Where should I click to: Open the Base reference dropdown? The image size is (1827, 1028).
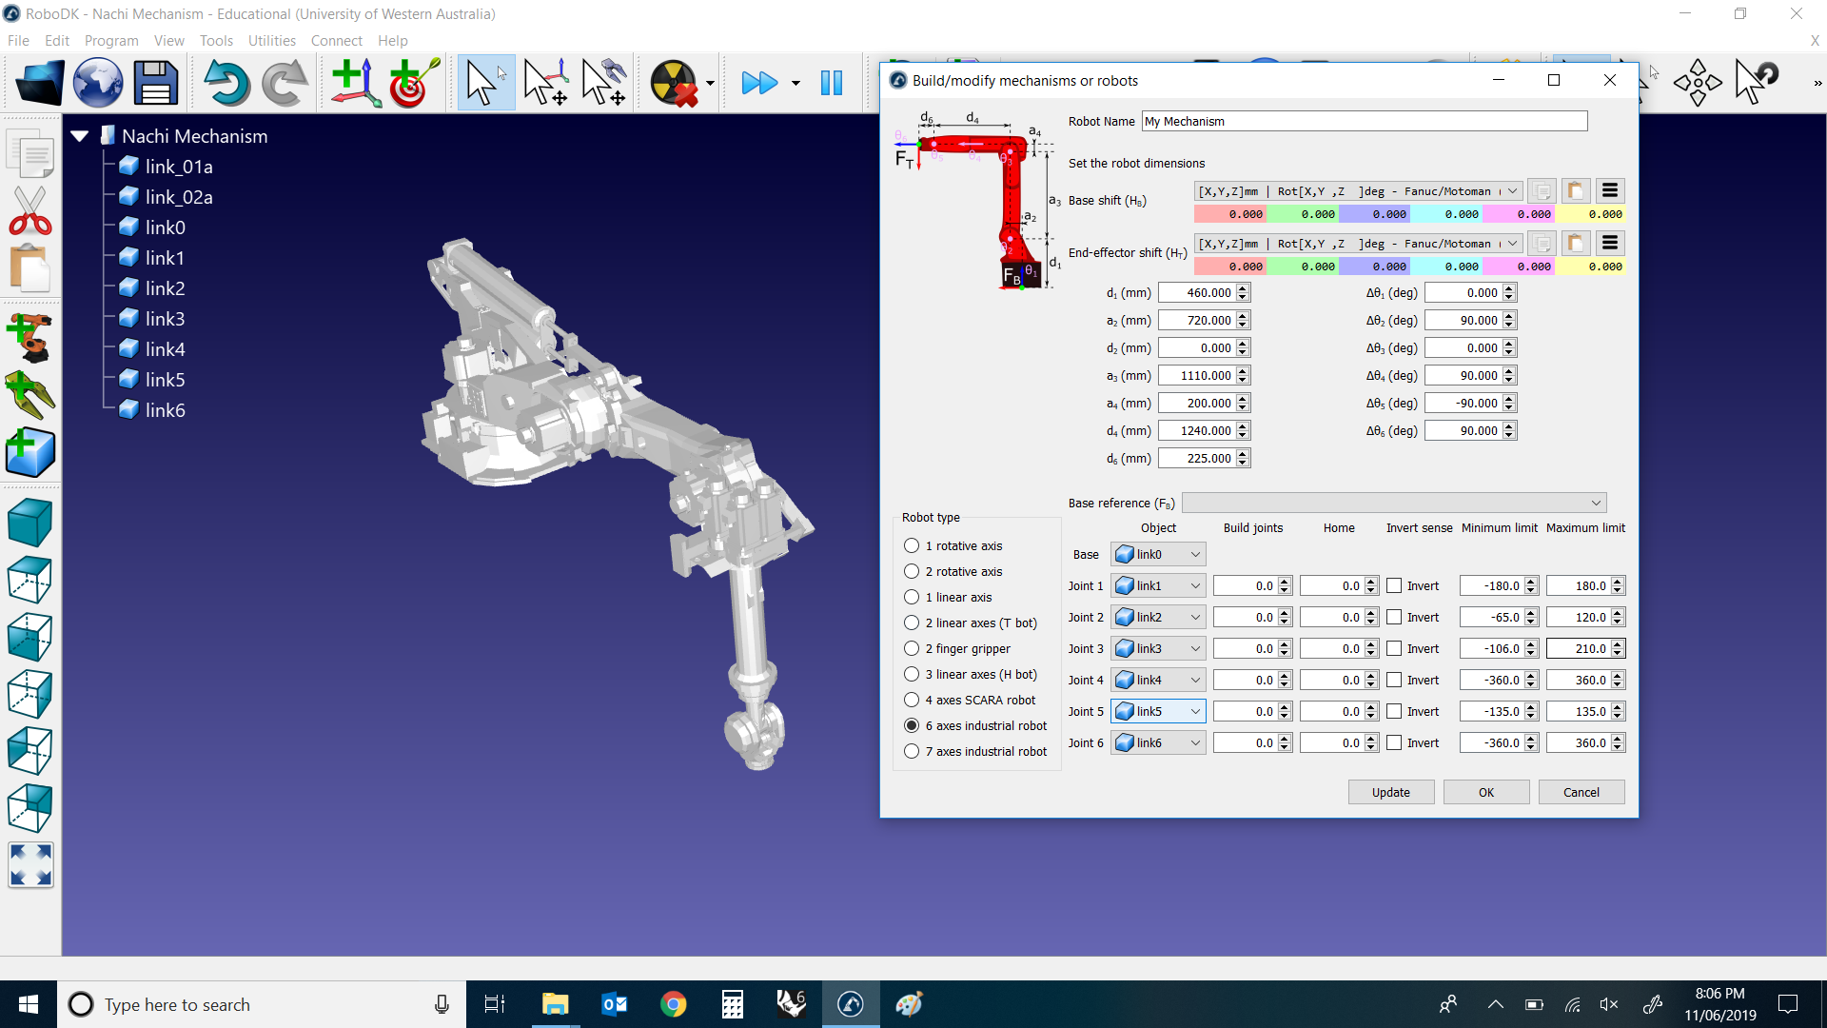coord(1394,503)
